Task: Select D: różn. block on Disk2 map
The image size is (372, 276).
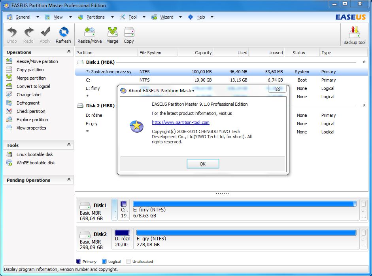Action: 123,239
